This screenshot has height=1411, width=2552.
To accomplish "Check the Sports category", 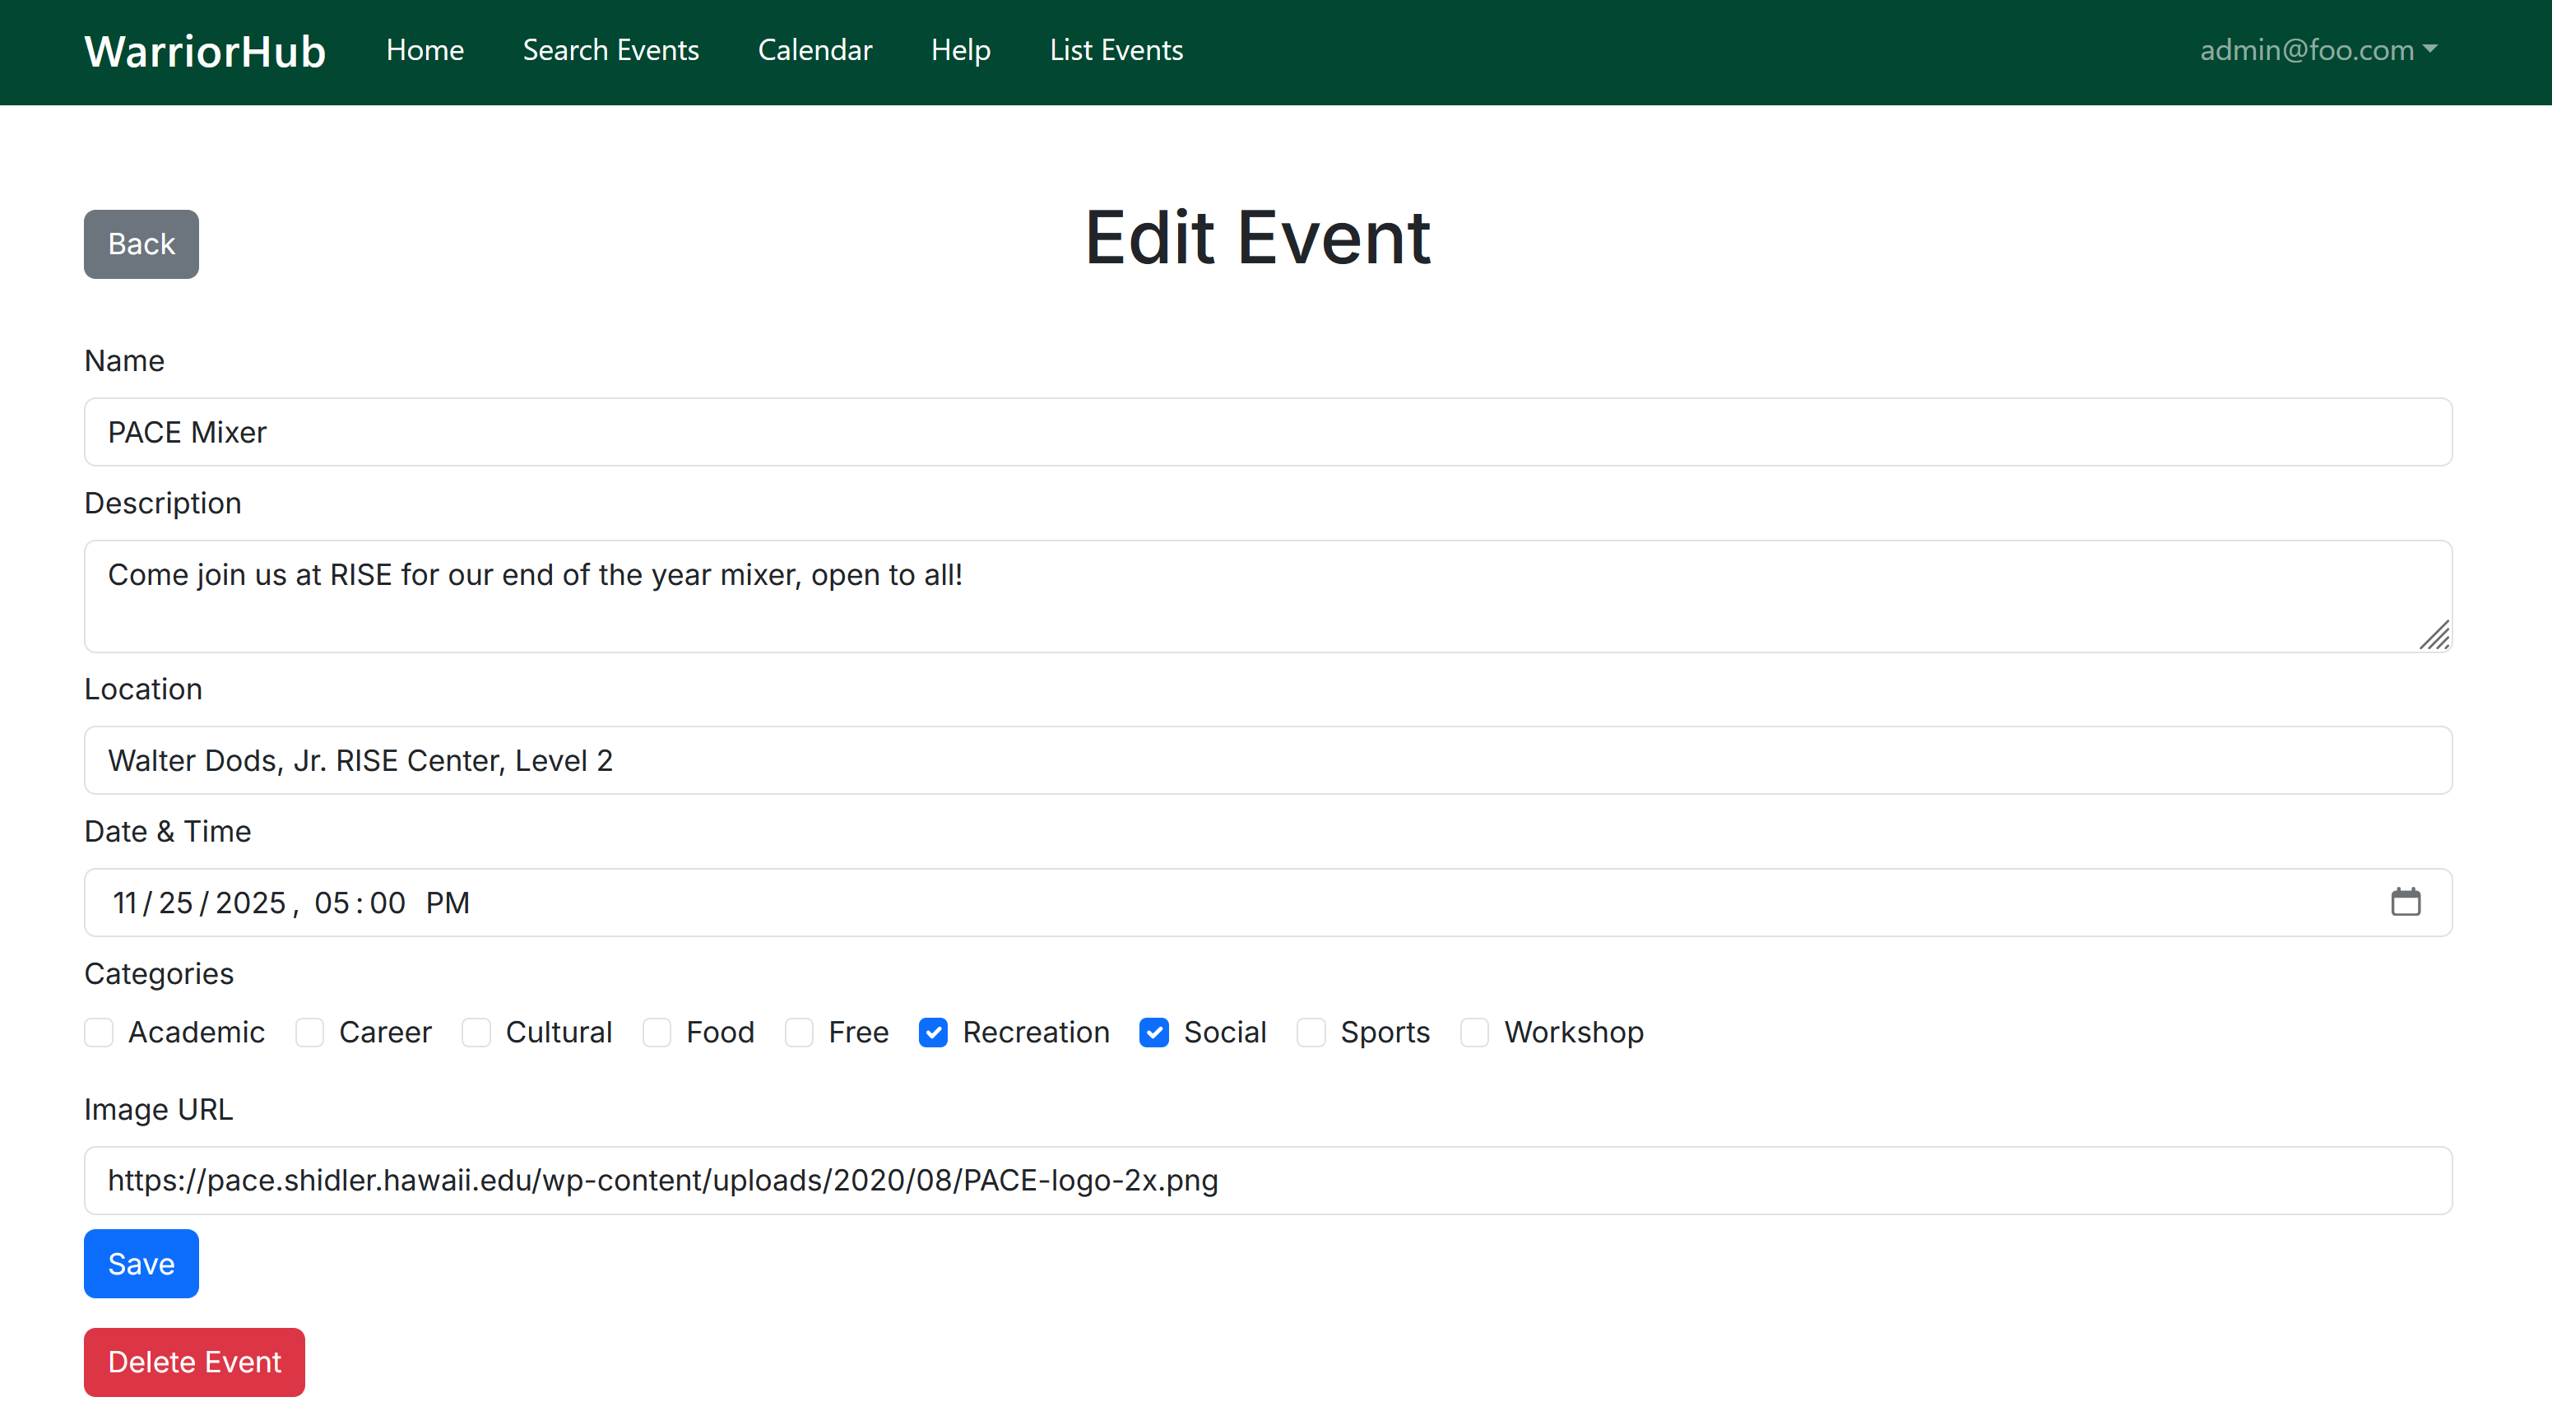I will 1311,1033.
